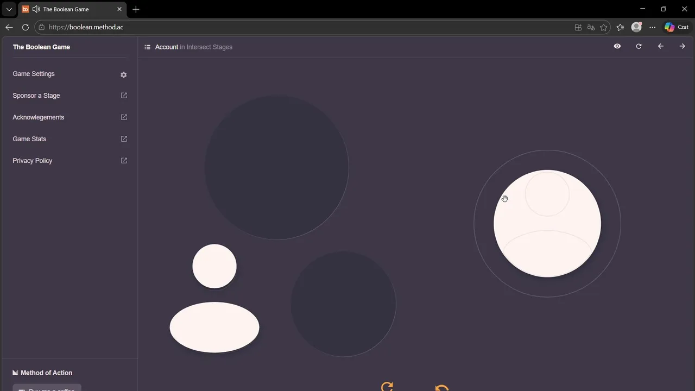Image resolution: width=695 pixels, height=391 pixels.
Task: Go to the previous stage arrow
Action: 661,47
